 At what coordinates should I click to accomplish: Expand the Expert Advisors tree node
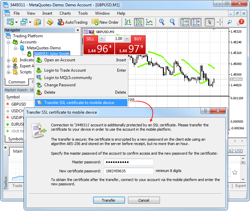click(9, 66)
